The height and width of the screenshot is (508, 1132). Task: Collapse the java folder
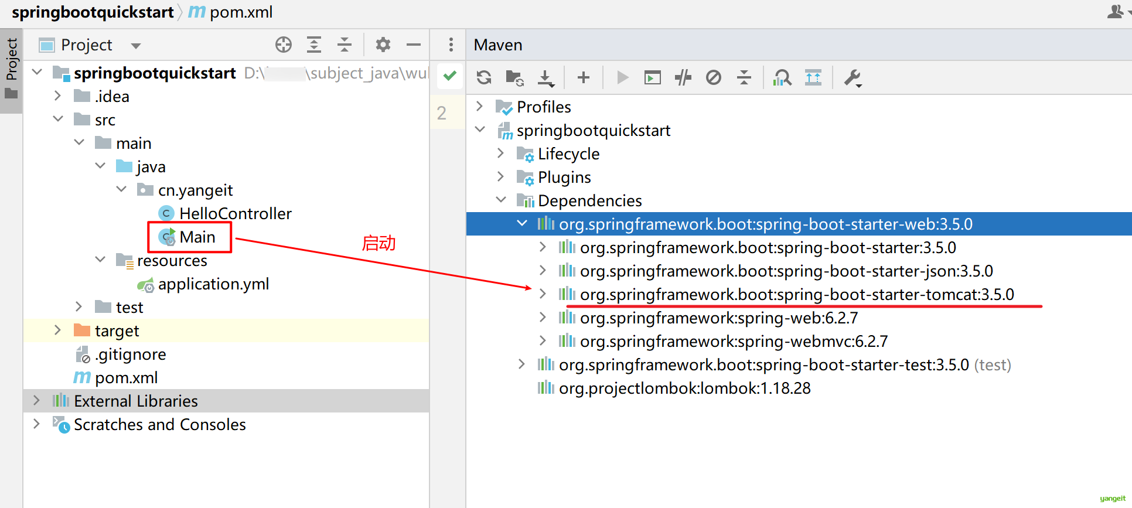coord(100,166)
